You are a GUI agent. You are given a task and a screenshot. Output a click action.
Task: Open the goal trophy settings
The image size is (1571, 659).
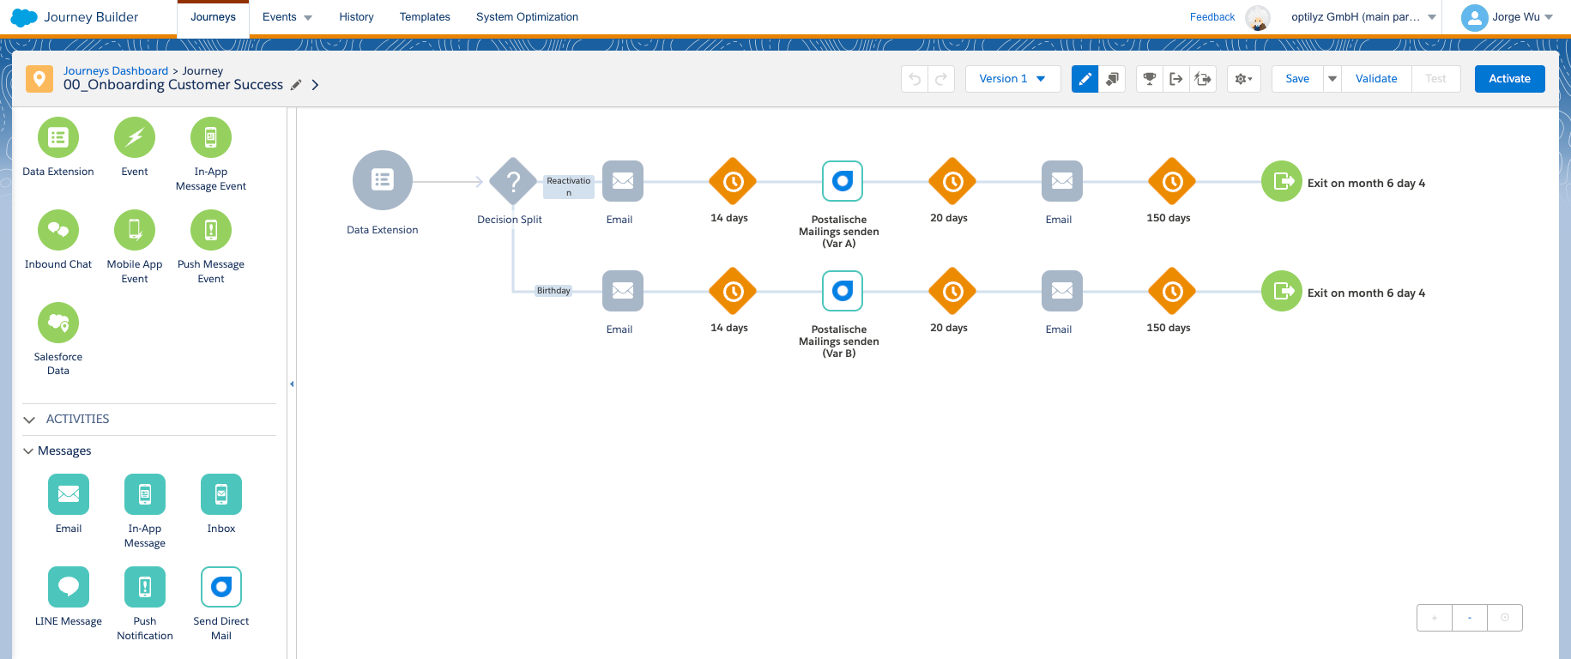[x=1150, y=79]
